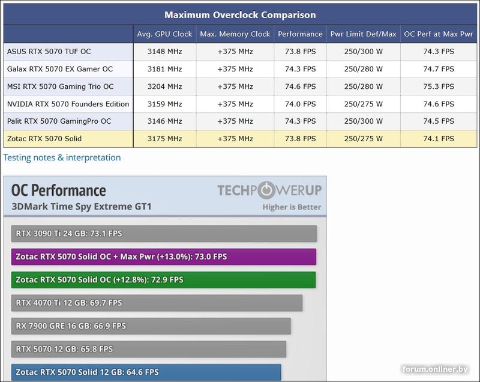Click the RTX 3090 Ti 24 GB bar
480x382 pixels.
(163, 234)
